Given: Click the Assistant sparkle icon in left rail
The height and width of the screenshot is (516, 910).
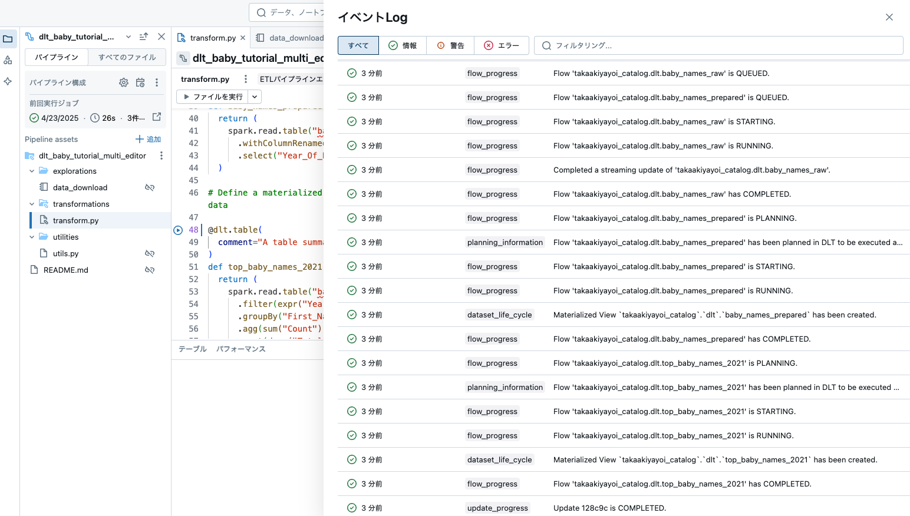Looking at the screenshot, I should [8, 81].
